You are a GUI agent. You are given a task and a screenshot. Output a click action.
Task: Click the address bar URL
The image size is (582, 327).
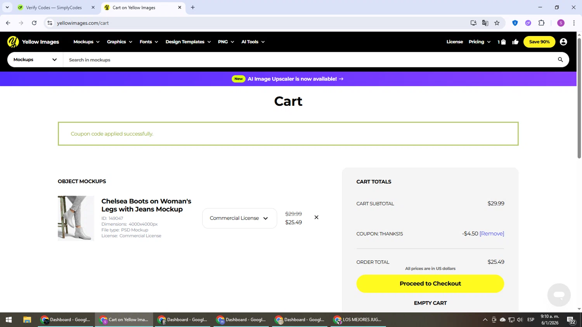pyautogui.click(x=83, y=23)
